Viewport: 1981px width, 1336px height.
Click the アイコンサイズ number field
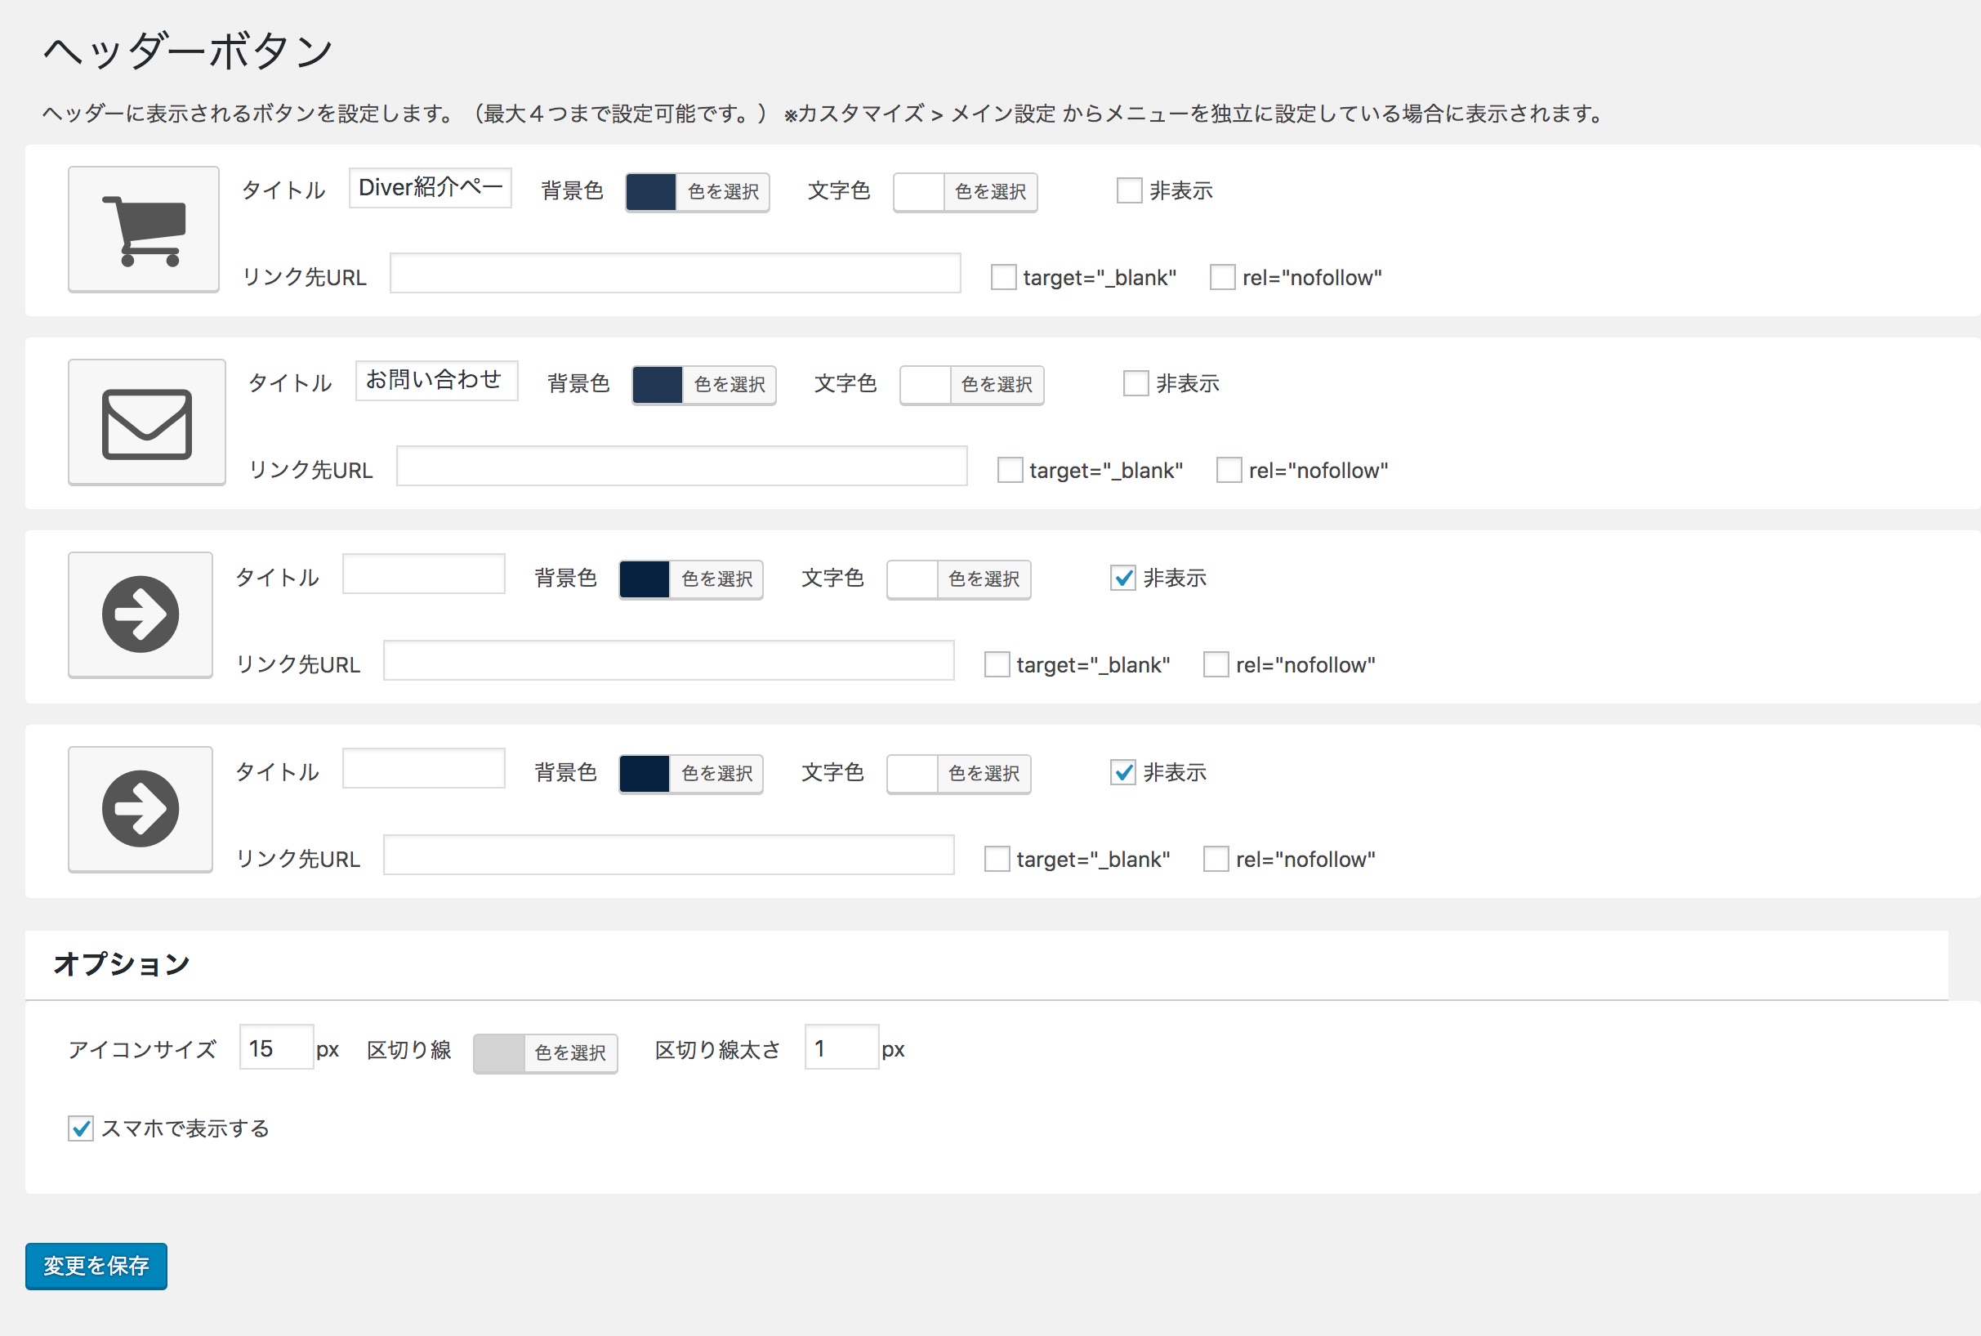click(x=276, y=1048)
